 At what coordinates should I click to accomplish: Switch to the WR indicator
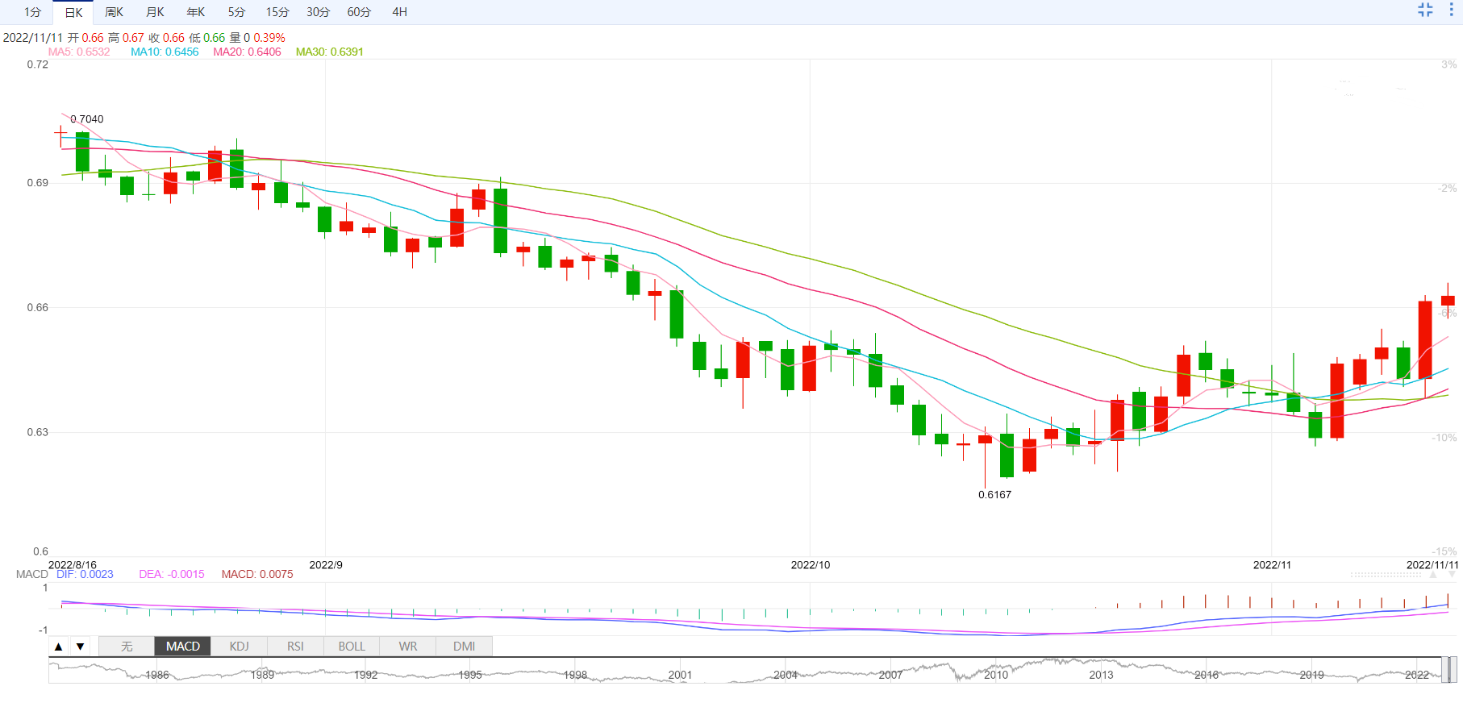(408, 647)
